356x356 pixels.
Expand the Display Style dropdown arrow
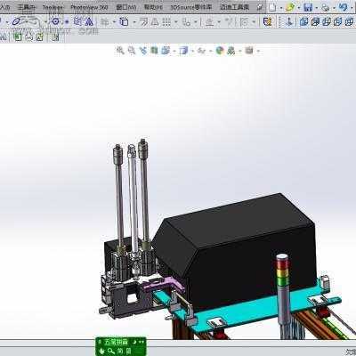pos(192,52)
